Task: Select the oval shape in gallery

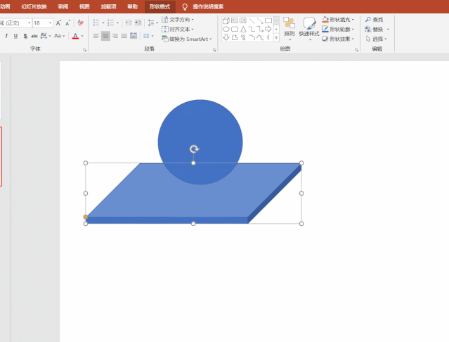Action: (226, 30)
